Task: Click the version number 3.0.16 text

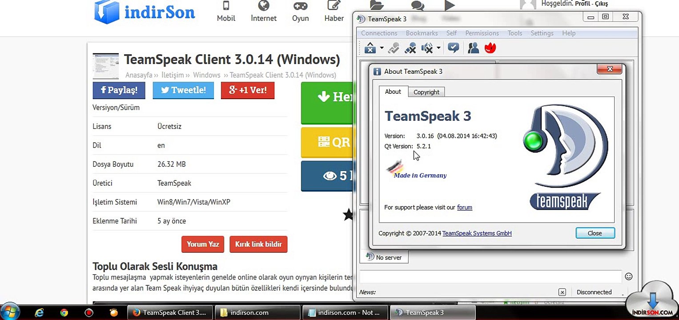Action: pos(425,136)
